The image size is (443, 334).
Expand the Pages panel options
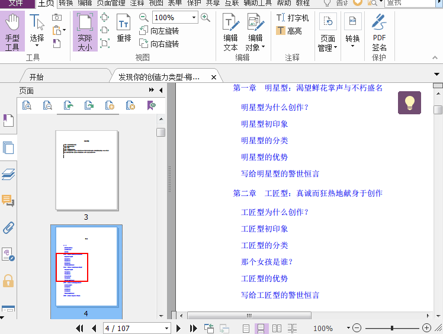coord(152,90)
